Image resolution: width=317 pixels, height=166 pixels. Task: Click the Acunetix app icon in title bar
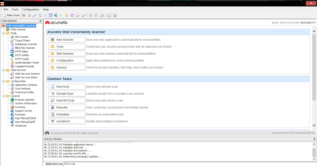click(x=2, y=3)
